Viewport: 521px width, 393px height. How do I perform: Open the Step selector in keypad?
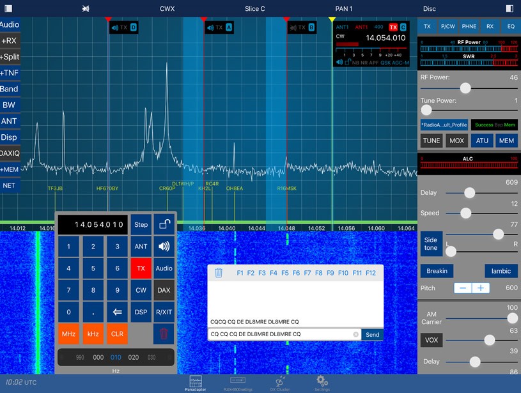click(141, 224)
